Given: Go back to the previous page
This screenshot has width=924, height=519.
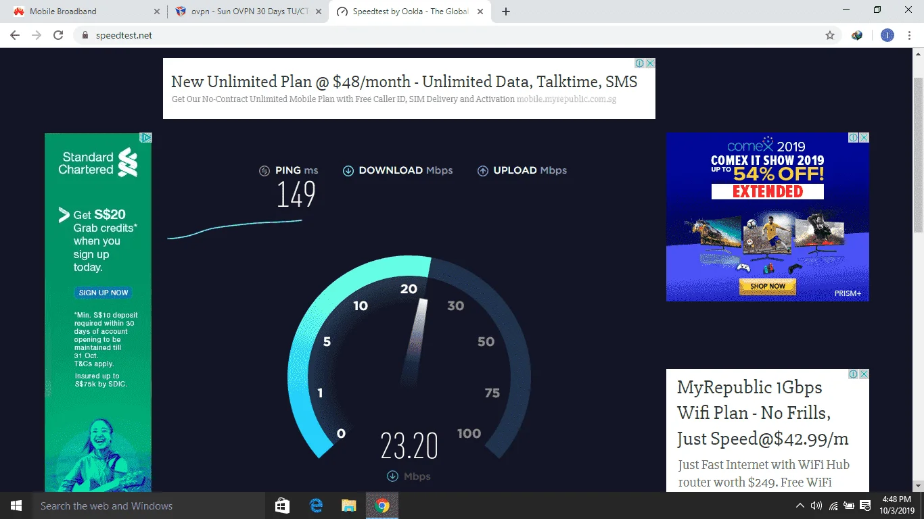Looking at the screenshot, I should [x=15, y=36].
